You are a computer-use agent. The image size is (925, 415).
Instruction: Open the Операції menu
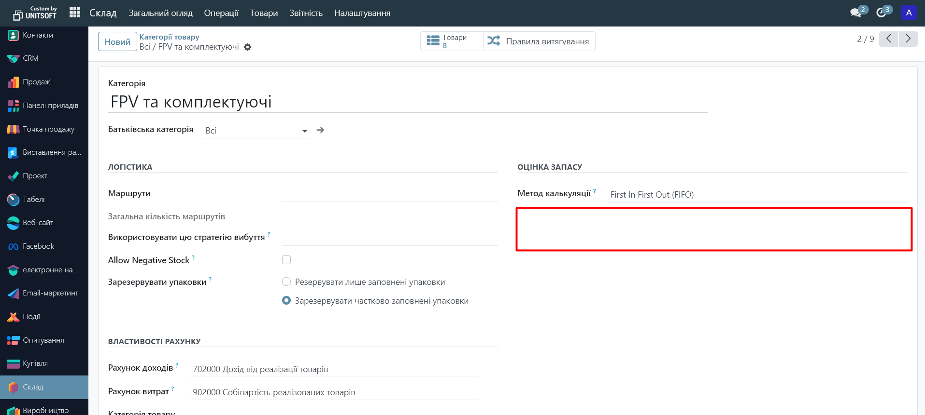pos(221,13)
